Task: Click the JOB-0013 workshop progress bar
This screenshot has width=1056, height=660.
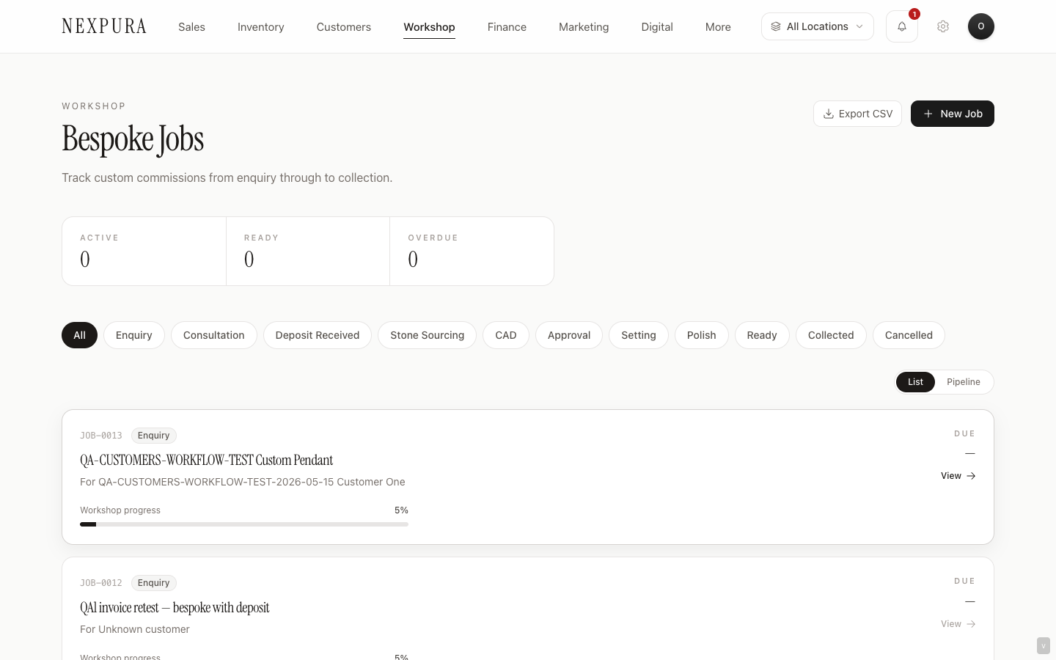Action: click(x=244, y=524)
